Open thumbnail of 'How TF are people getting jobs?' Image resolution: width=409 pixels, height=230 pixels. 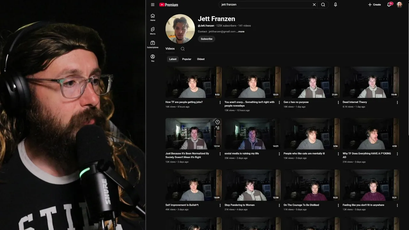[194, 82]
